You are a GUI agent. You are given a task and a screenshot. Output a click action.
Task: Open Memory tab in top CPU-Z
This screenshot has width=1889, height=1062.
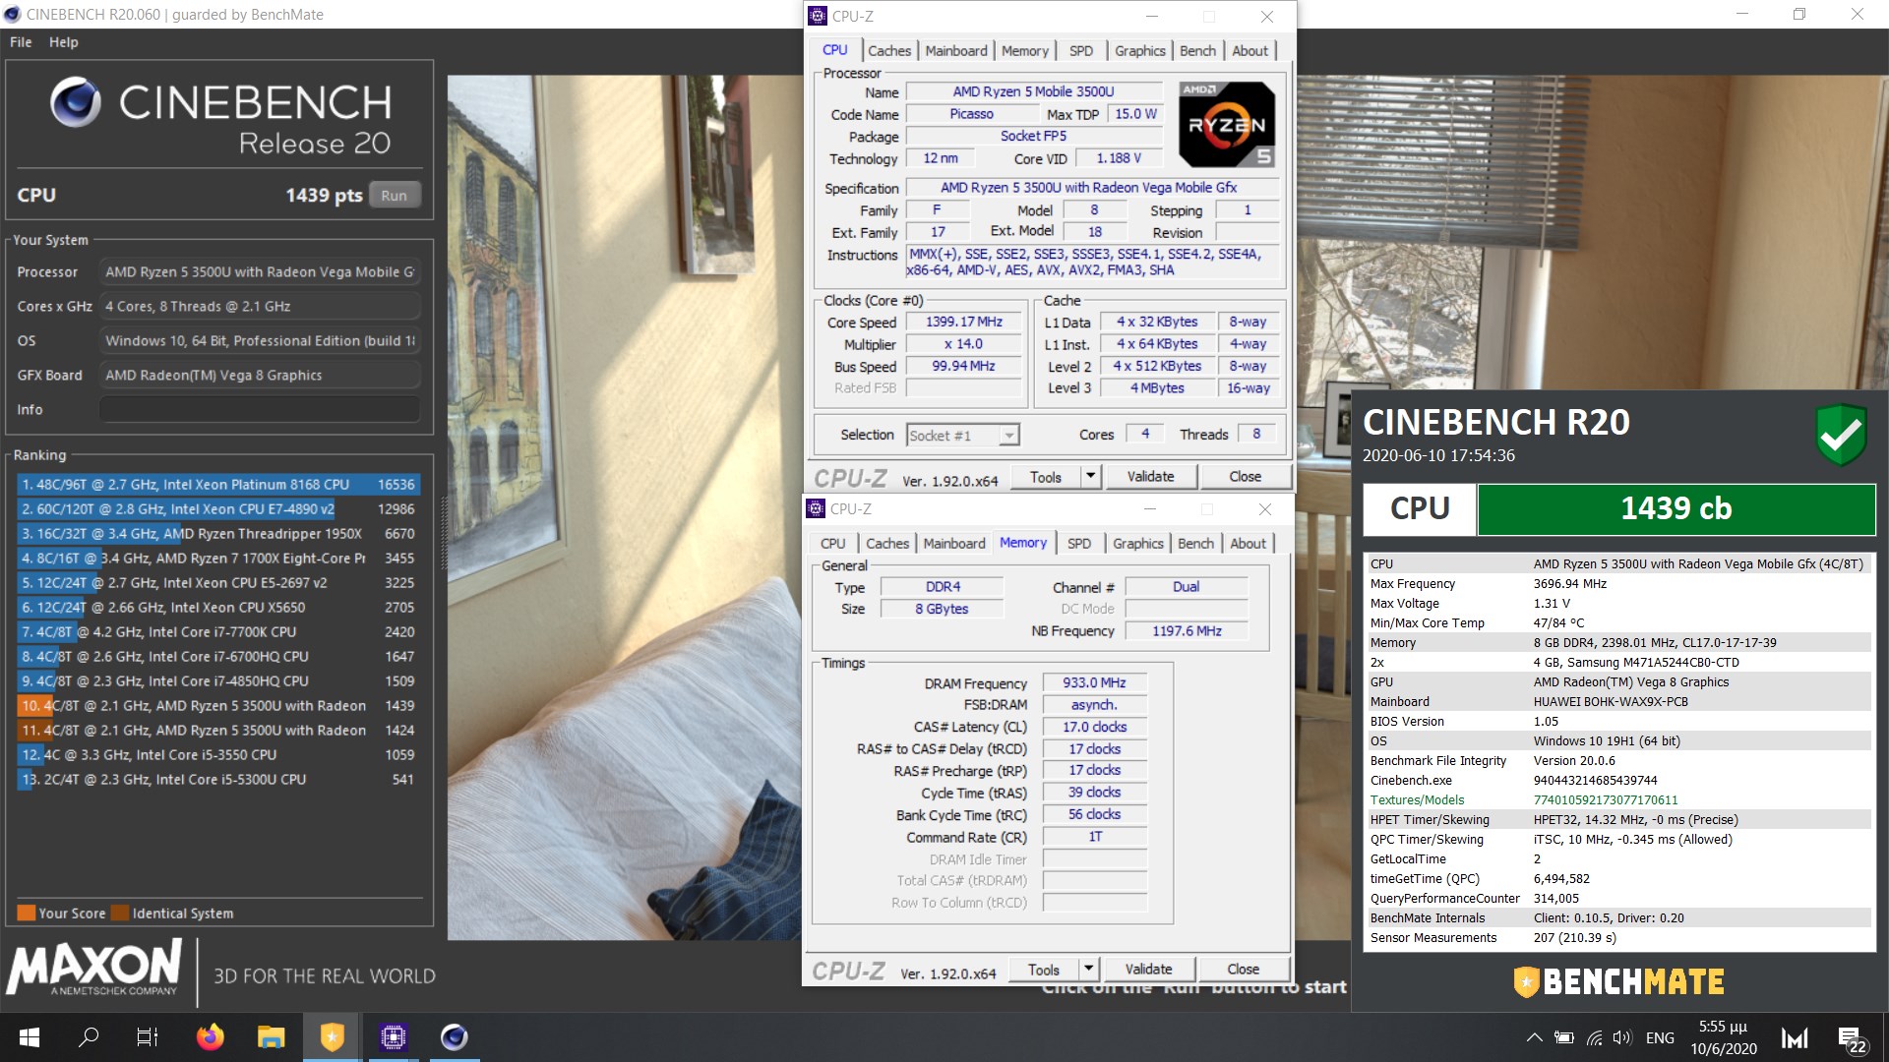(1025, 50)
